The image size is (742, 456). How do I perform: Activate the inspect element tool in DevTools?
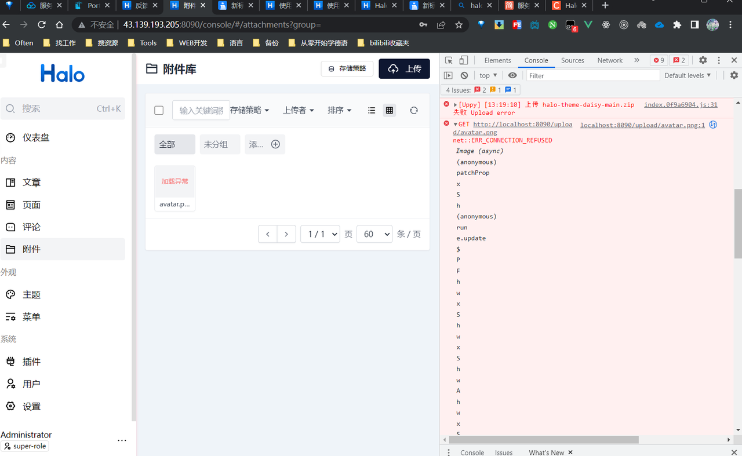[x=448, y=60]
